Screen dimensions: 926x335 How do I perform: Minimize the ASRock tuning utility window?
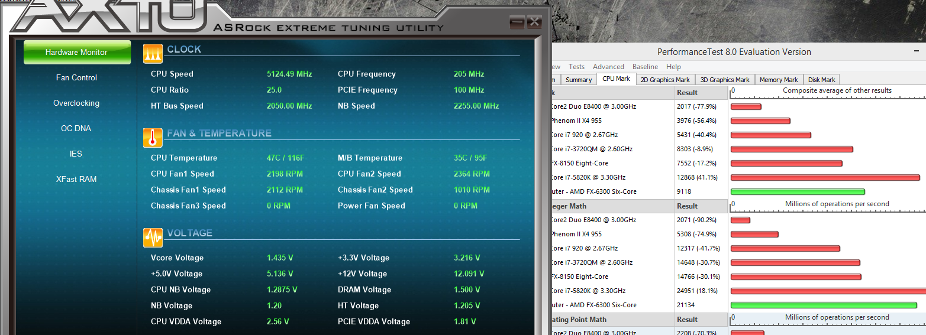tap(517, 22)
